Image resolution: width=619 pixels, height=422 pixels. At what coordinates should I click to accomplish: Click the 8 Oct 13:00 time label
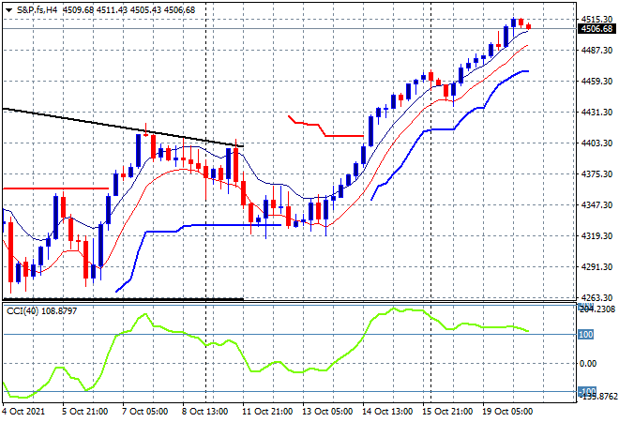pos(204,412)
